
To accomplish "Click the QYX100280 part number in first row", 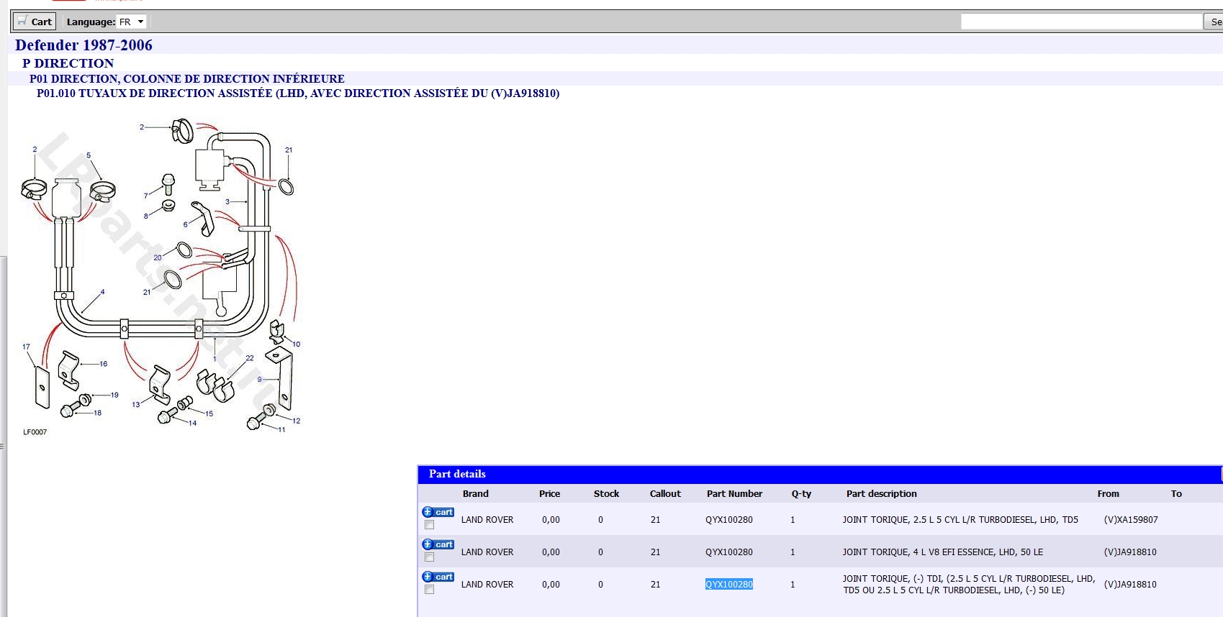I will pyautogui.click(x=728, y=520).
